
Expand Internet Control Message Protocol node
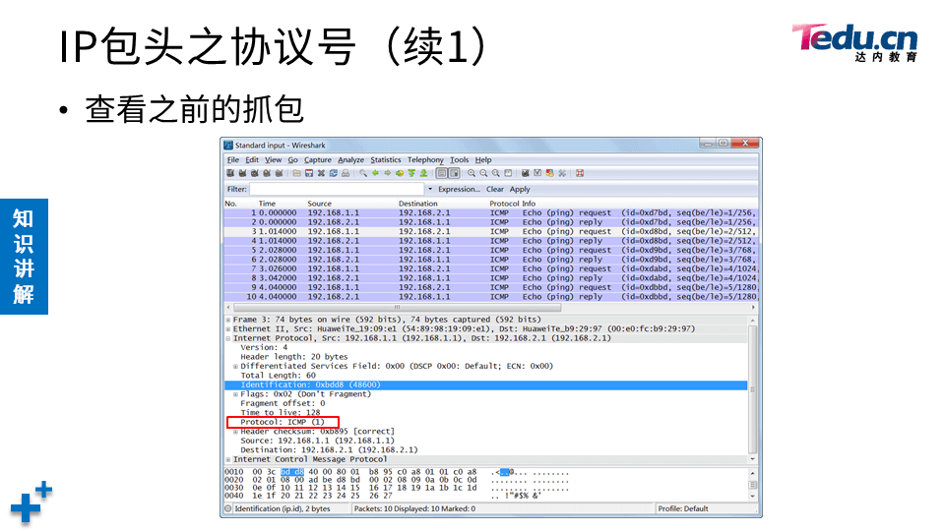[x=228, y=459]
